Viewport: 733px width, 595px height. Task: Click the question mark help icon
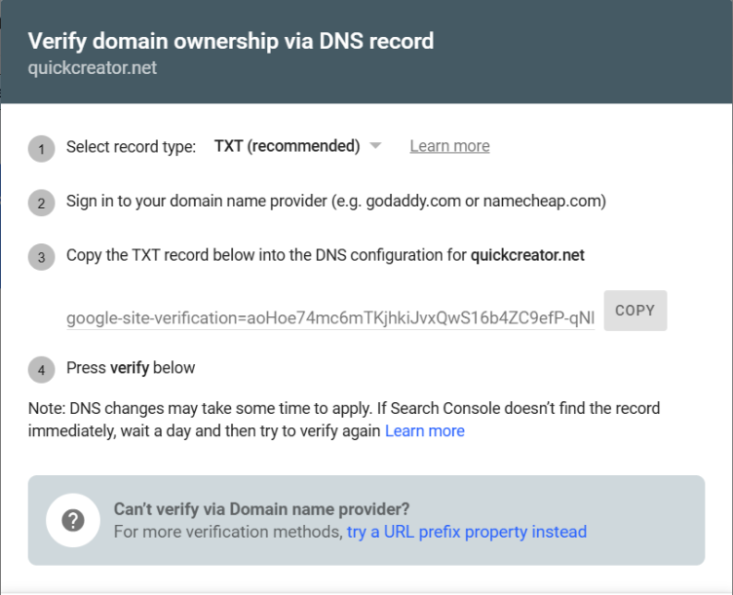point(73,520)
